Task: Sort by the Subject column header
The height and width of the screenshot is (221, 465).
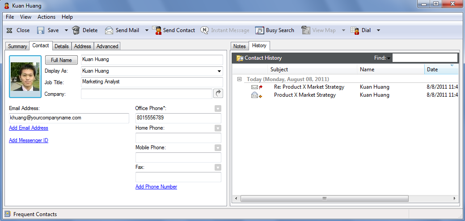Action: pyautogui.click(x=313, y=70)
